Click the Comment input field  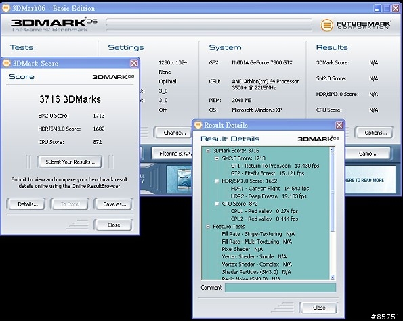click(280, 287)
